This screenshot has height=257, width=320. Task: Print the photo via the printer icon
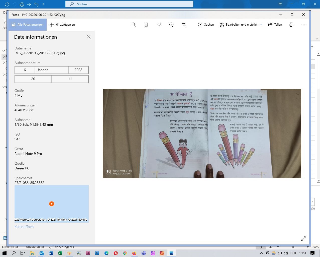pyautogui.click(x=291, y=25)
